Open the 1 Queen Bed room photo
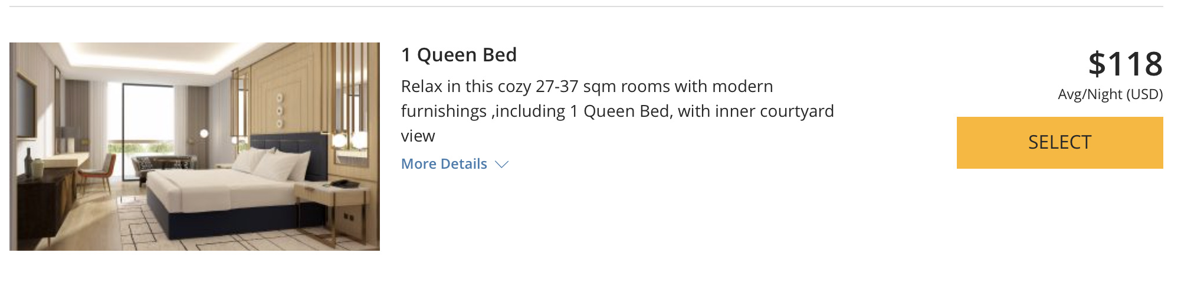The image size is (1181, 282). [x=195, y=146]
